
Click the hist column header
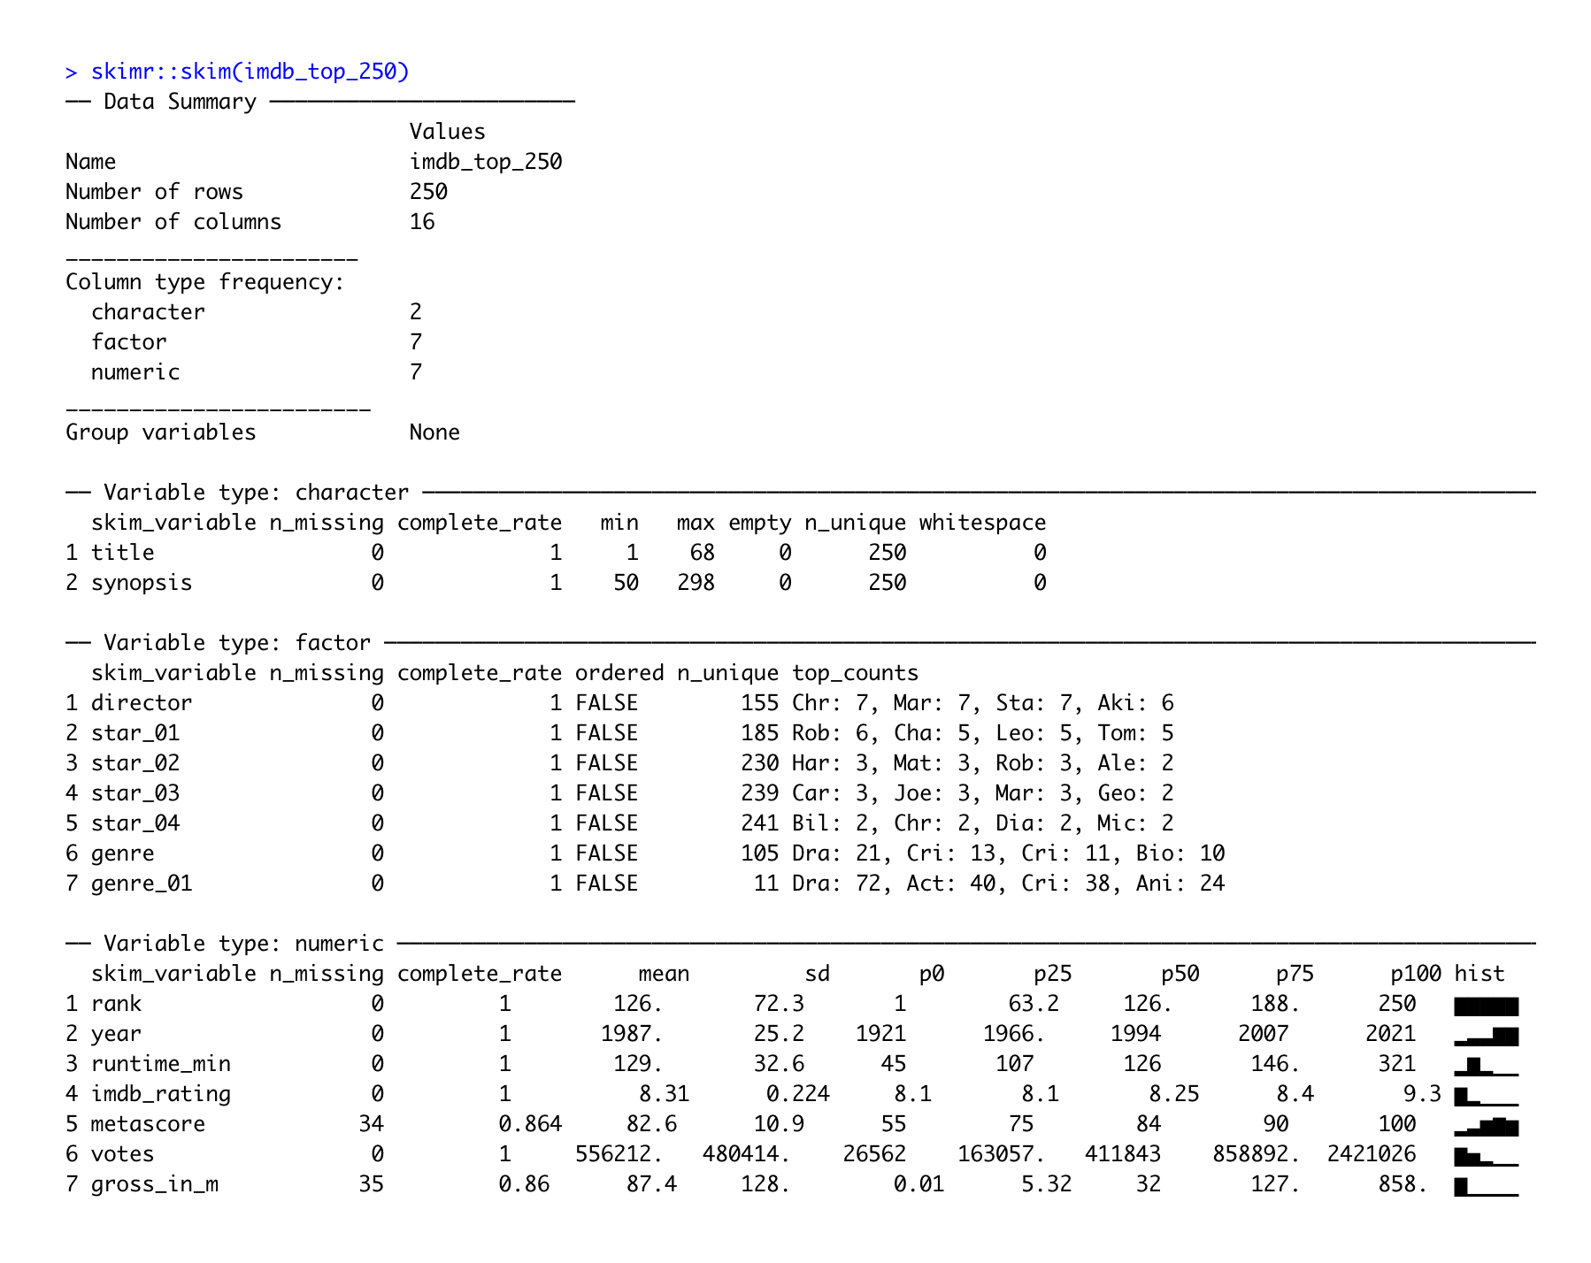[x=1479, y=974]
